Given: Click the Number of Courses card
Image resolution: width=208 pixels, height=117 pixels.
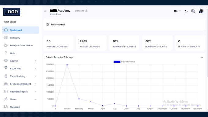Looking at the screenshot, I should click(58, 43).
